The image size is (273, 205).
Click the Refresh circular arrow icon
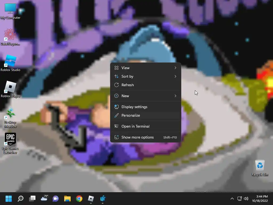pyautogui.click(x=117, y=85)
